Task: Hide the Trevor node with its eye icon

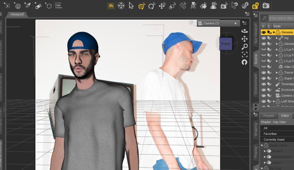Action: [x=263, y=72]
